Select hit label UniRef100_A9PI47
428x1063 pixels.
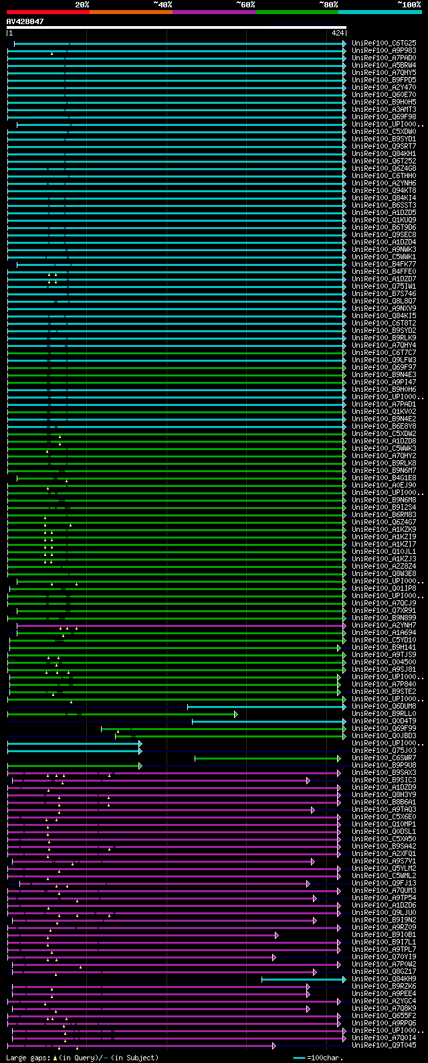(384, 382)
